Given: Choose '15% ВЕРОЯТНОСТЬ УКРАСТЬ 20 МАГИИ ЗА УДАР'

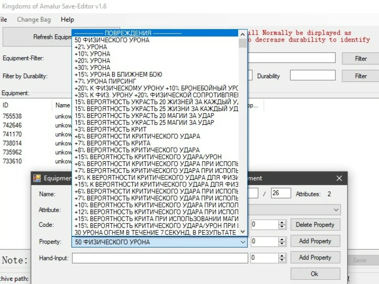Looking at the screenshot, I should (x=155, y=116).
